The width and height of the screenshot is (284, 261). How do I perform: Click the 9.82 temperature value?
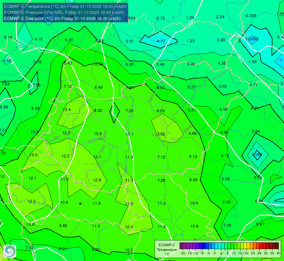(x=63, y=226)
